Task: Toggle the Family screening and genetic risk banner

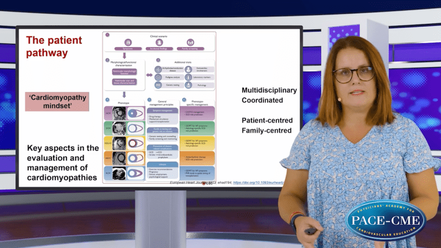Action: [x=162, y=130]
